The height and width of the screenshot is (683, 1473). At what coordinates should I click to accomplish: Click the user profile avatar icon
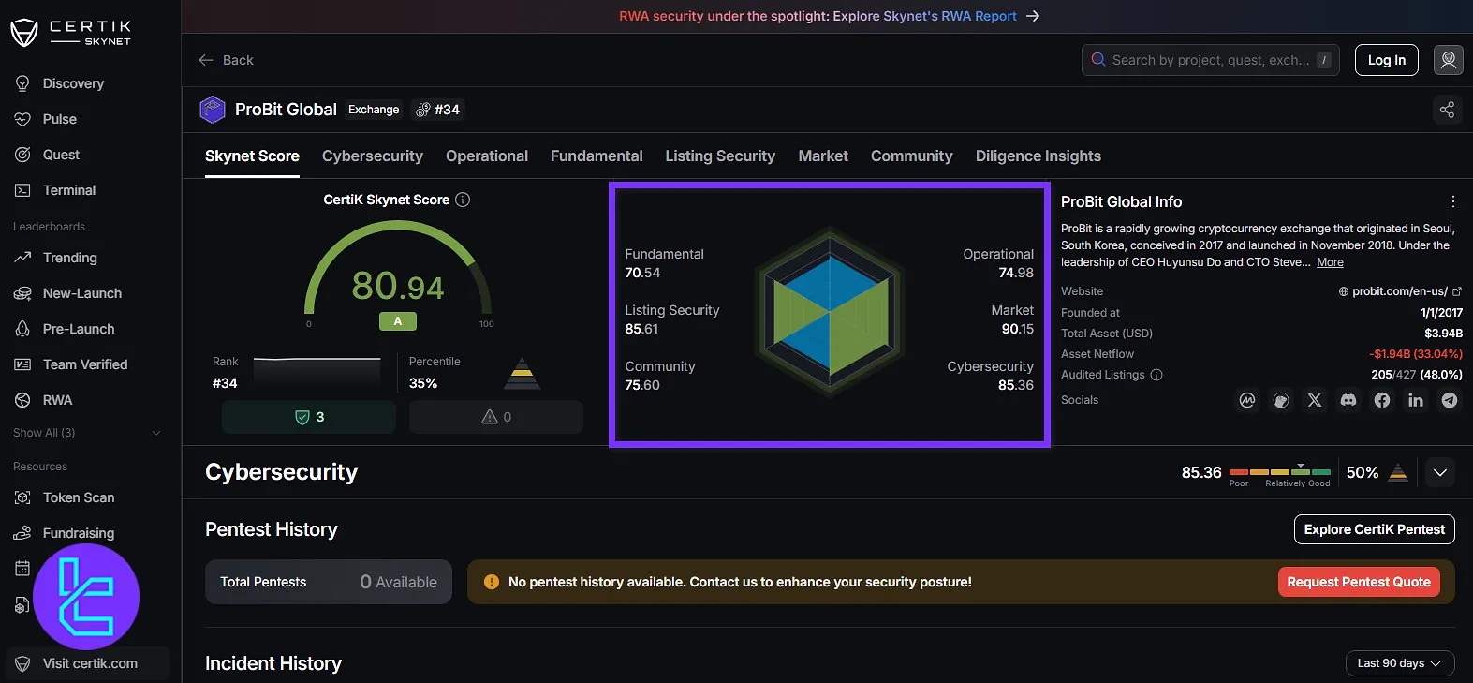[x=1448, y=60]
